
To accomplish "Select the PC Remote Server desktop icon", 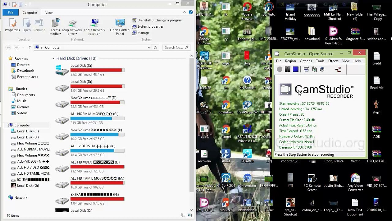I will [312, 183].
